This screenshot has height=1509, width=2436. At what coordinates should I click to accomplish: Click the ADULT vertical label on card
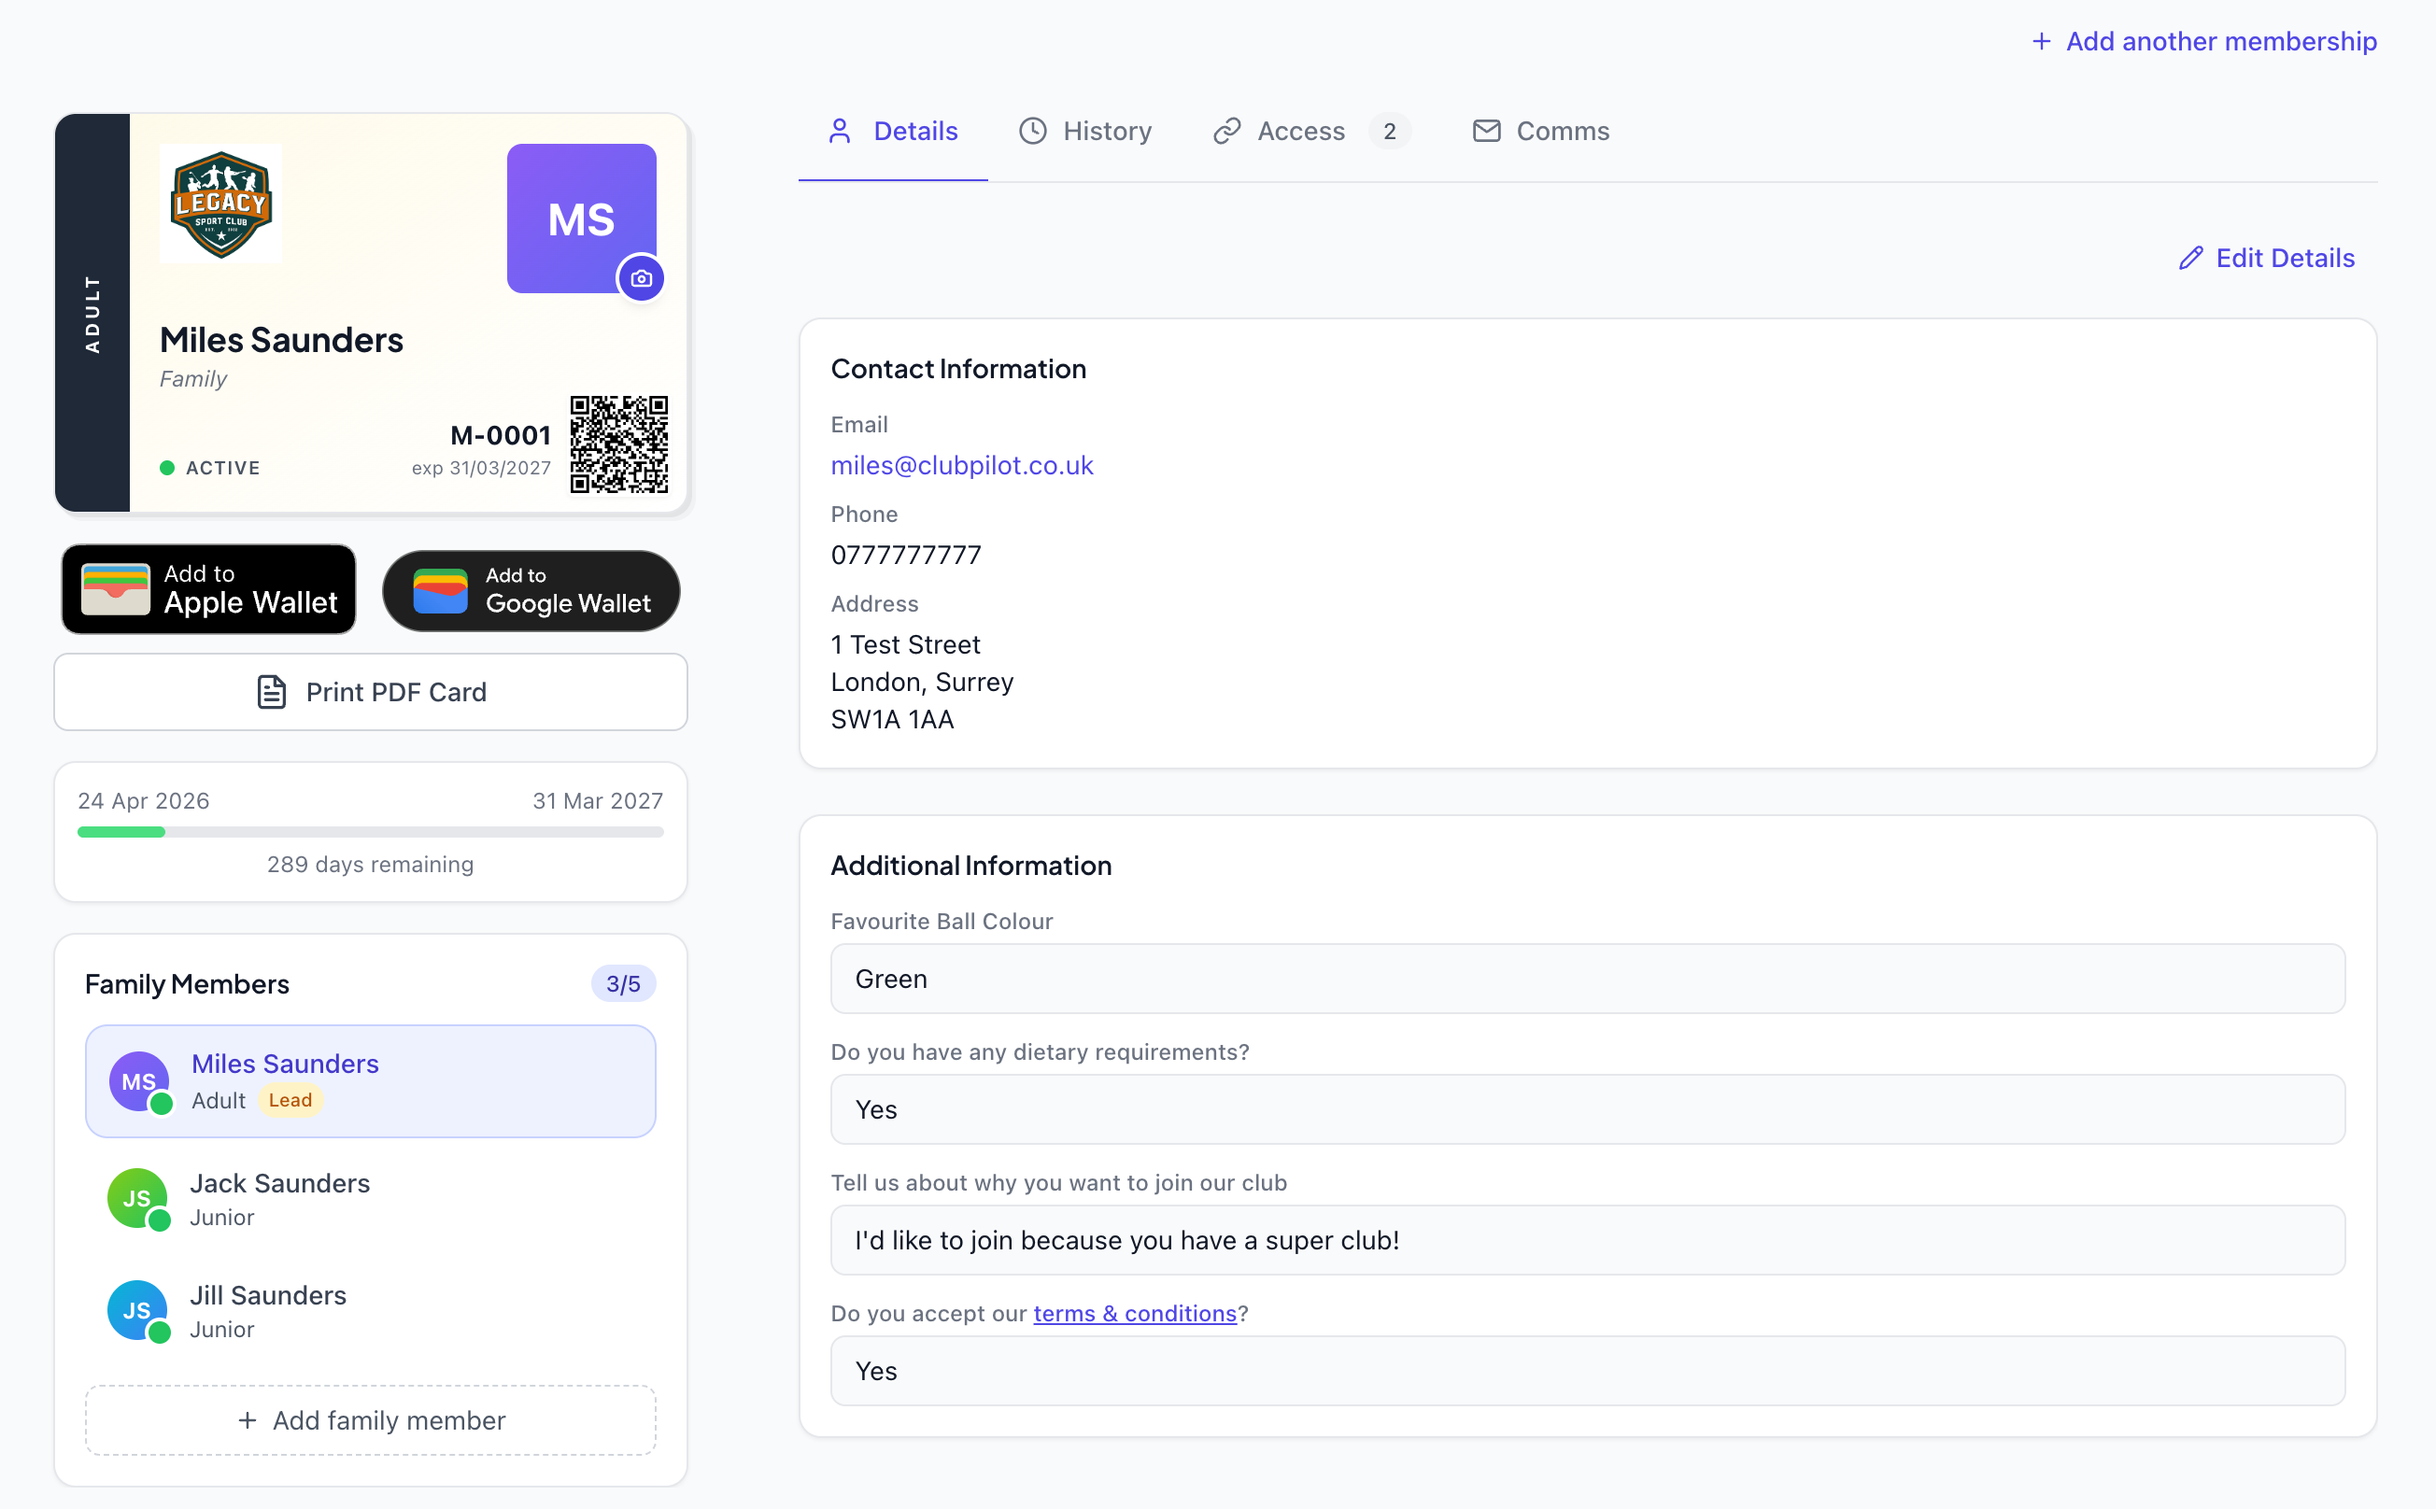[x=92, y=314]
